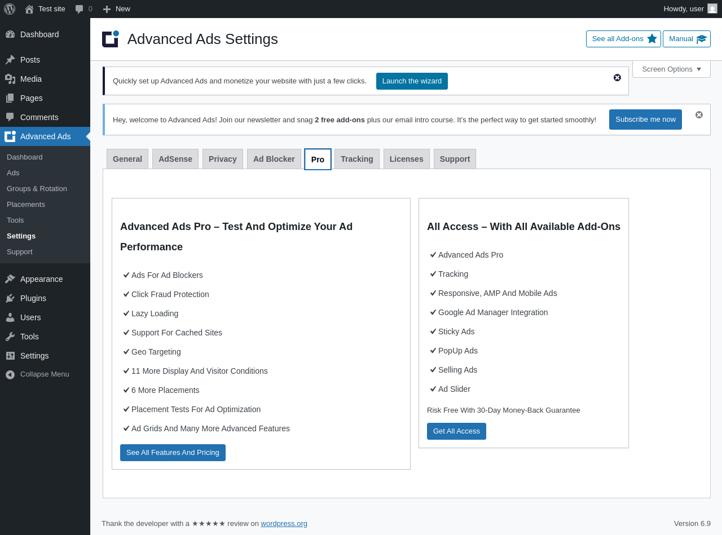
Task: Expand the Screen Options panel
Action: pyautogui.click(x=671, y=69)
